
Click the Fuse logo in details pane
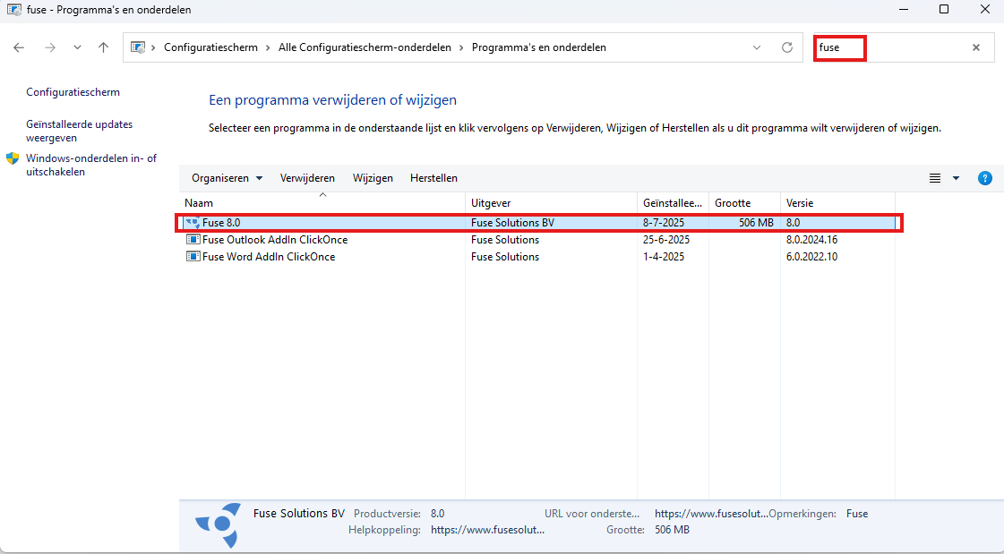[x=219, y=524]
